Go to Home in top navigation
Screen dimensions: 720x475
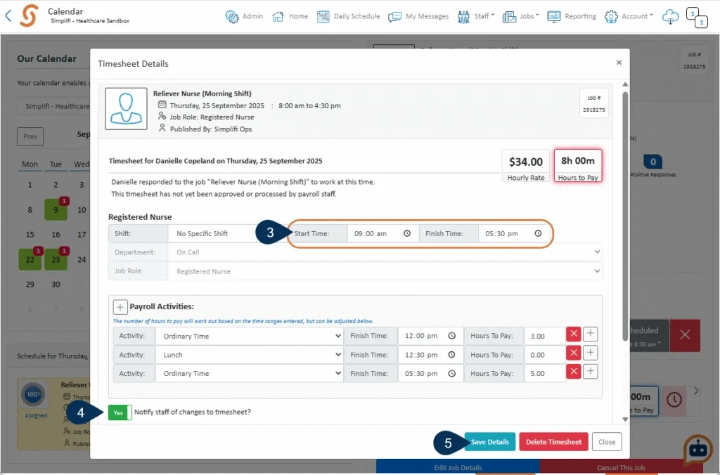pos(290,17)
